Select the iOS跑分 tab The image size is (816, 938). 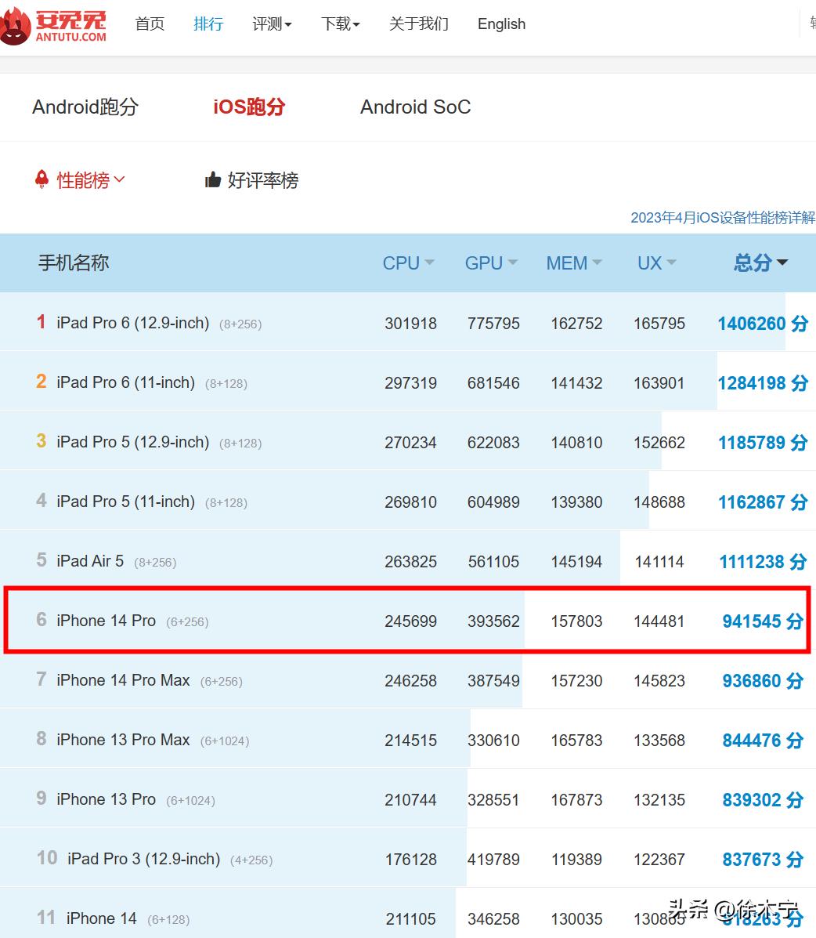pos(249,107)
